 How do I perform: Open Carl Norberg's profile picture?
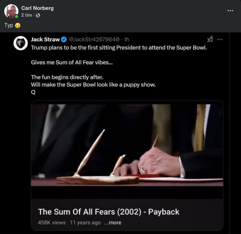point(11,11)
